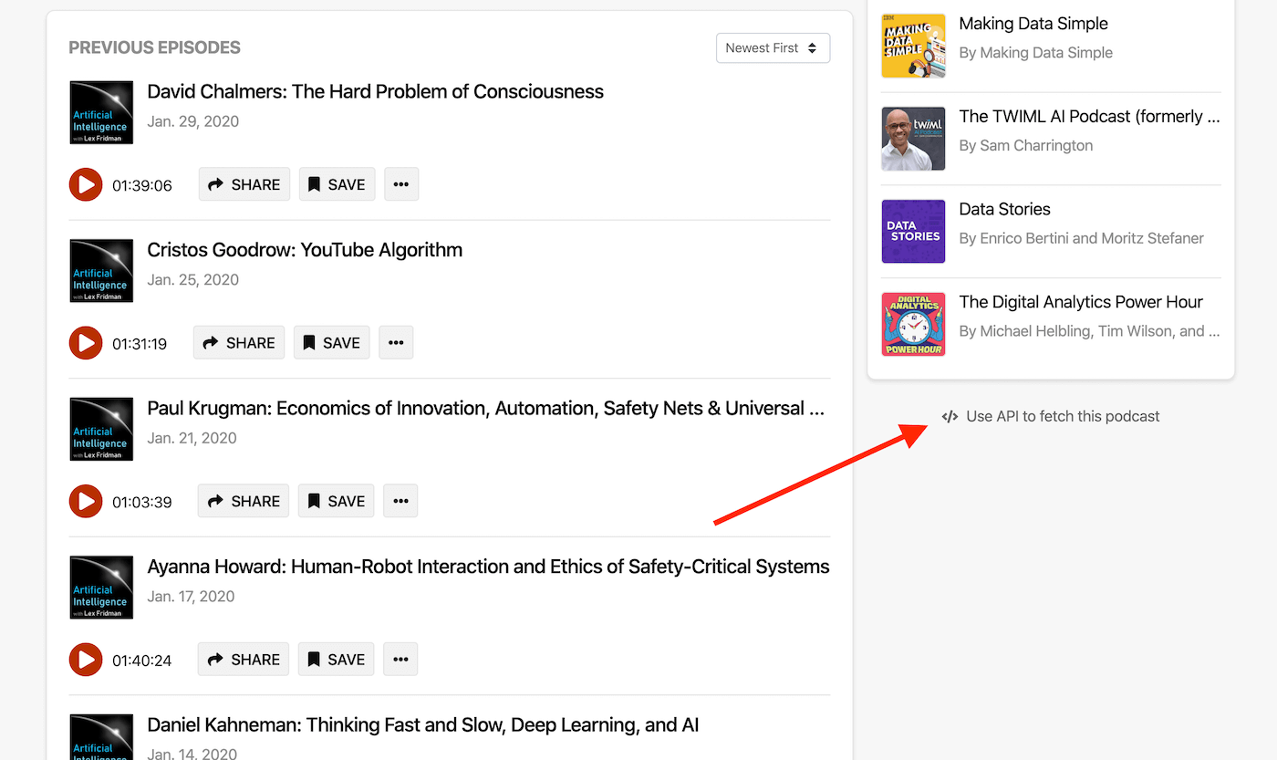The image size is (1277, 760).
Task: Click the Jan. 25, 2020 date text
Action: [x=192, y=280]
